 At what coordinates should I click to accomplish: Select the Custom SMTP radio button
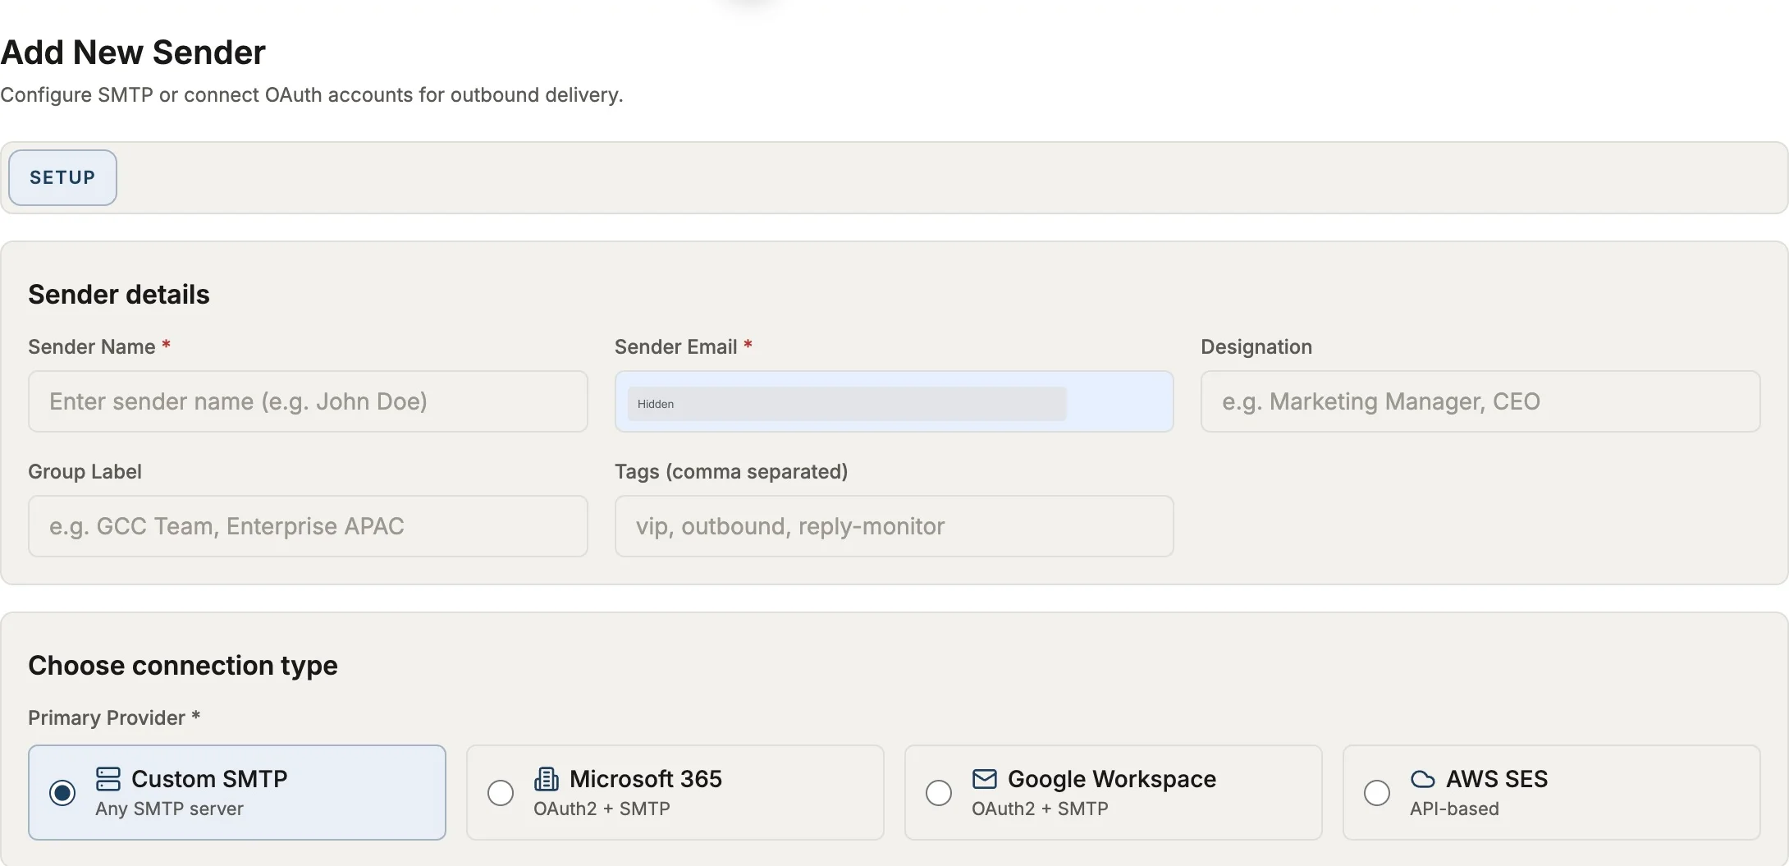click(x=62, y=793)
